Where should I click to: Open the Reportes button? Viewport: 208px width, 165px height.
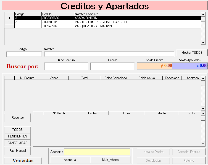[x=18, y=118]
